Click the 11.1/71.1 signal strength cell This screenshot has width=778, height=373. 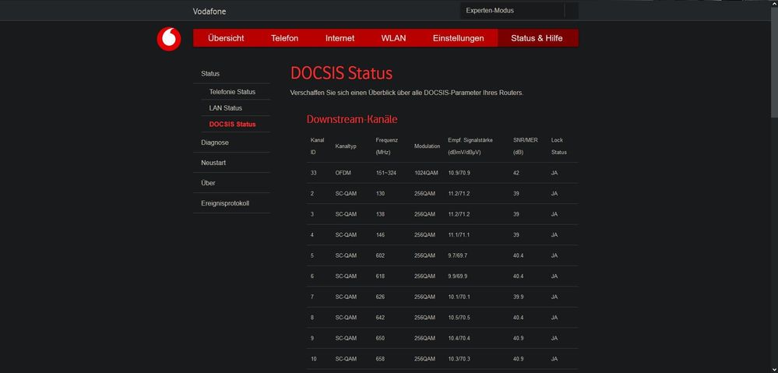click(x=459, y=235)
